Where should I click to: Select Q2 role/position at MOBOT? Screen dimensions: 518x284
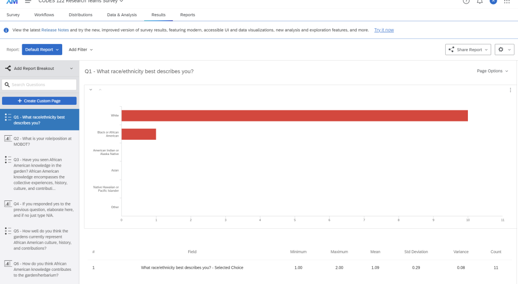point(39,141)
